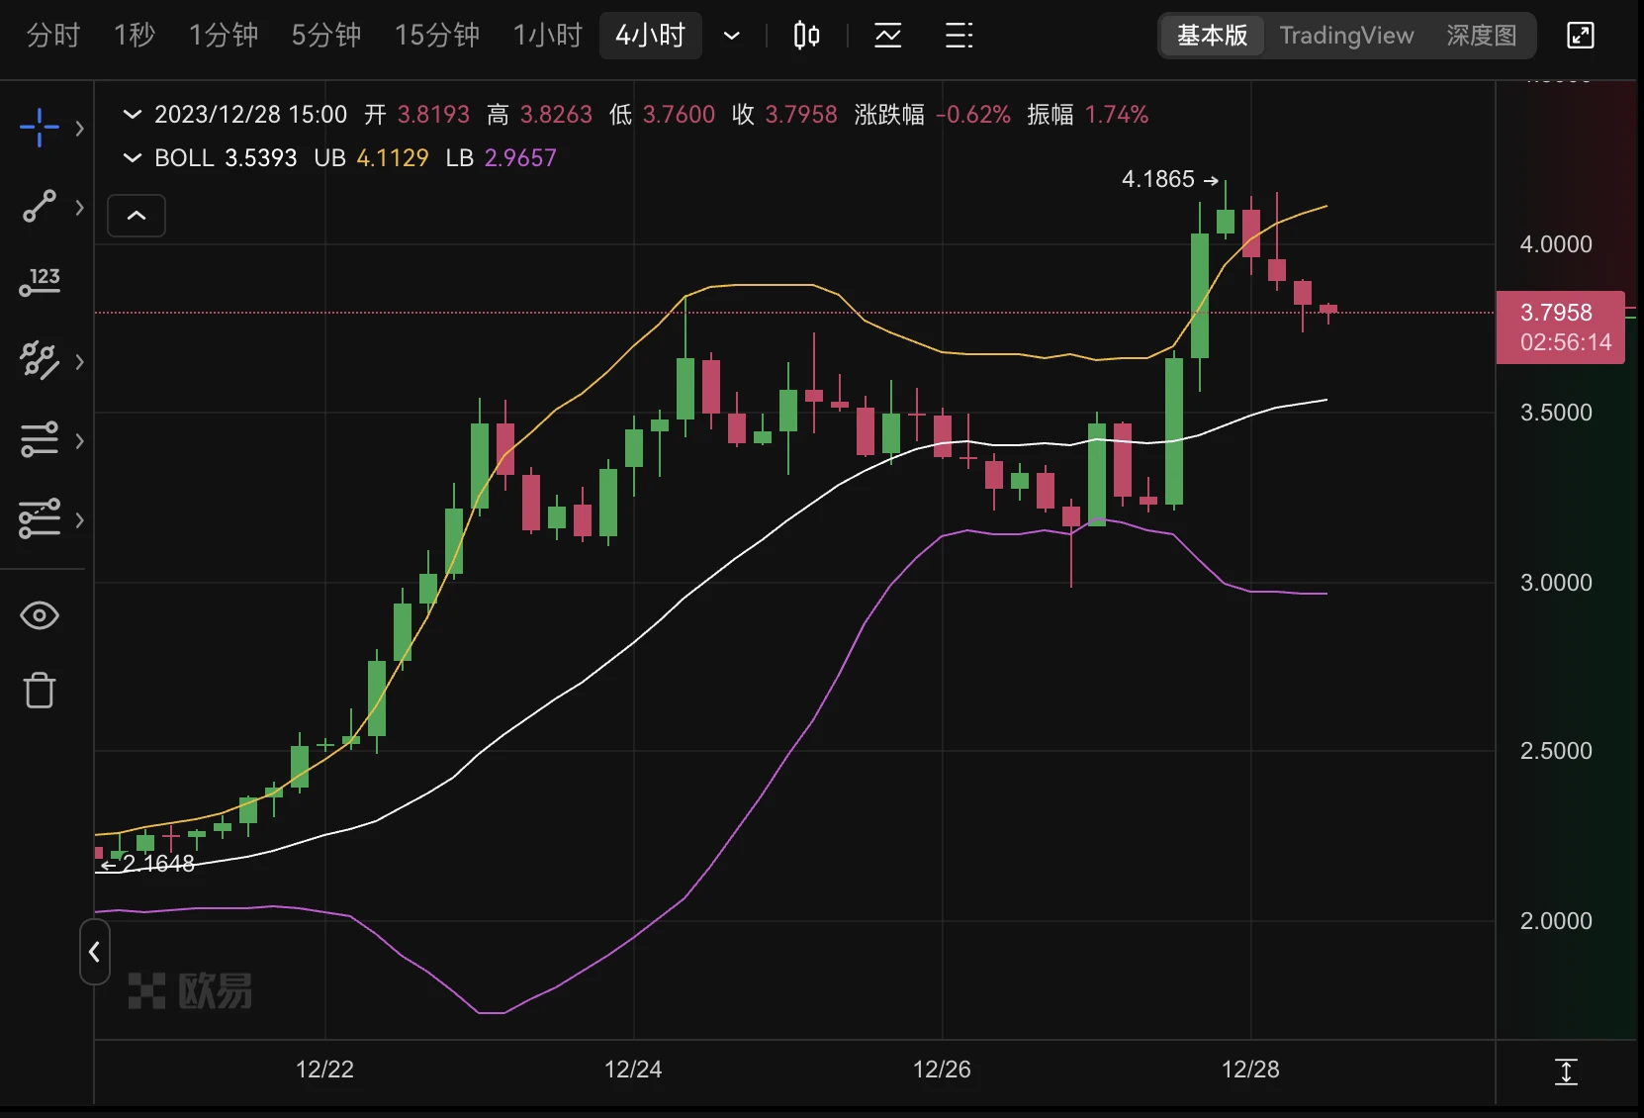This screenshot has height=1118, width=1644.
Task: Open the 123 numbered-line annotation tool
Action: pos(40,282)
